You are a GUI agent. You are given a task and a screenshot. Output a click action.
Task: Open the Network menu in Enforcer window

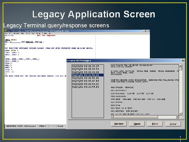pos(16,33)
